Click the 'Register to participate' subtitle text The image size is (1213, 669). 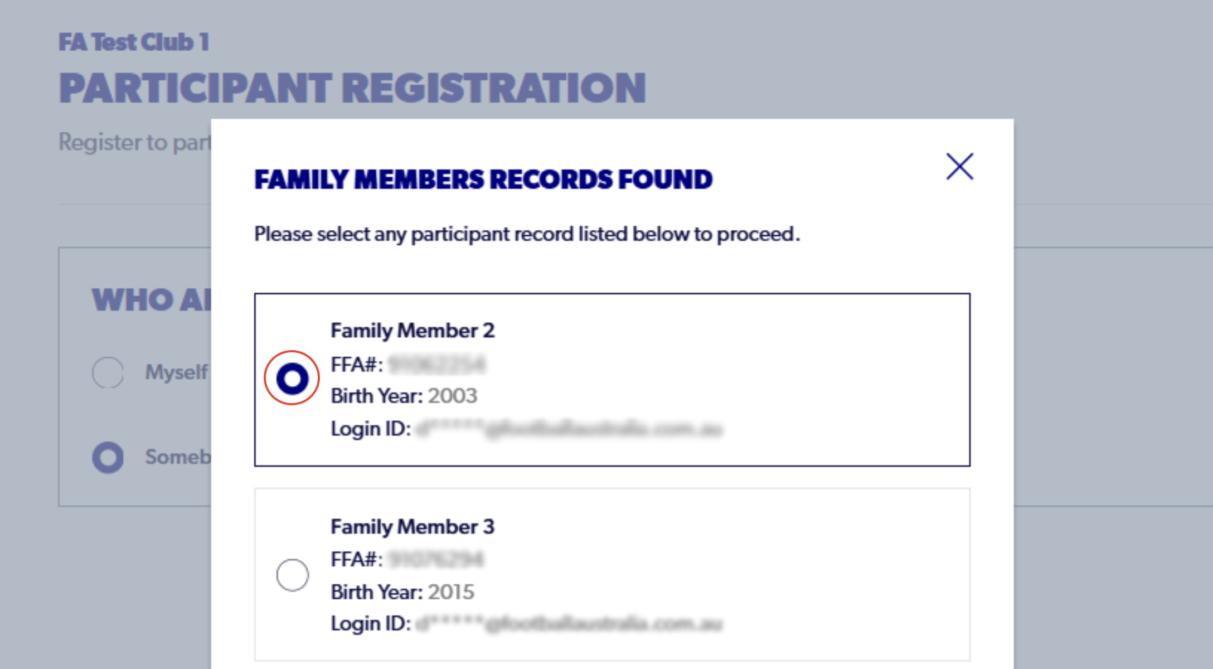[x=135, y=143]
